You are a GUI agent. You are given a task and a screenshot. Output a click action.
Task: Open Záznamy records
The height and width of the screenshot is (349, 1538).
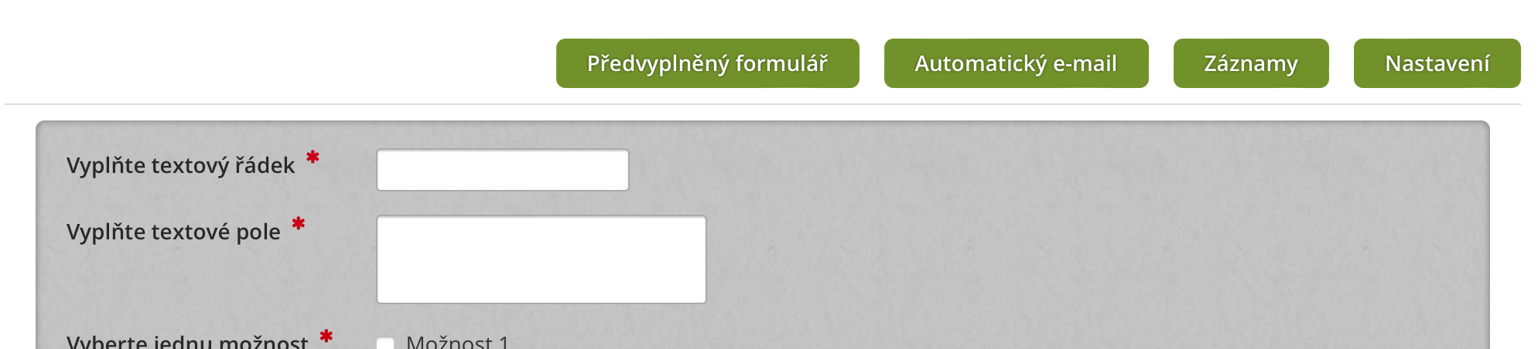pos(1250,63)
